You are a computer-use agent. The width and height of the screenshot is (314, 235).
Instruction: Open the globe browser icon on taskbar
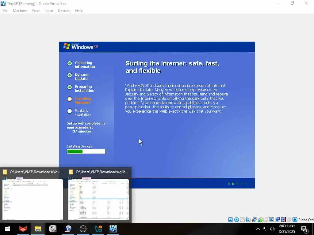(68, 229)
